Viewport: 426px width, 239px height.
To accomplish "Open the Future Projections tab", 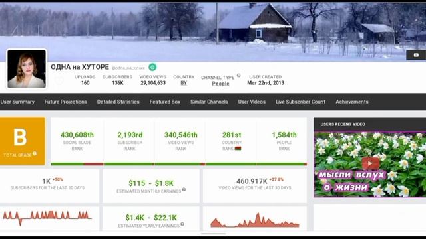I will [66, 102].
